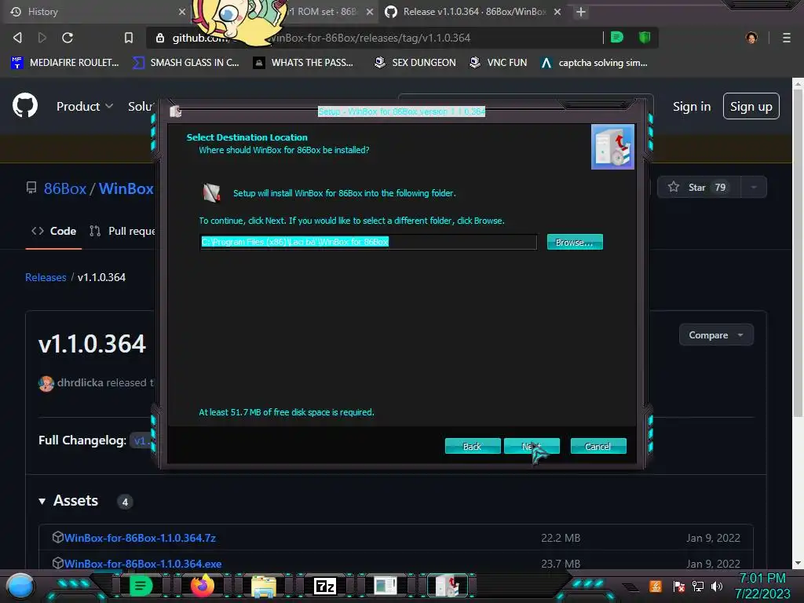Open the window icon in taskbar
The width and height of the screenshot is (804, 603).
(386, 586)
